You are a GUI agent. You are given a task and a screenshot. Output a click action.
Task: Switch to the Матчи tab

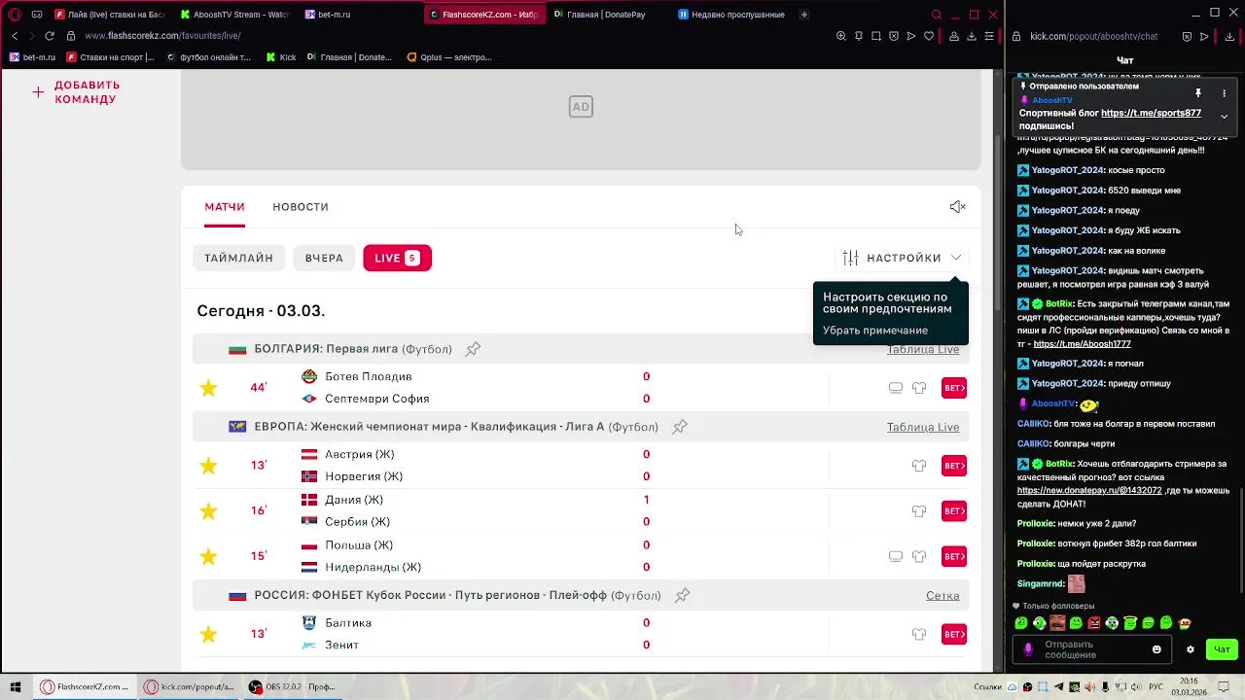[x=225, y=207]
